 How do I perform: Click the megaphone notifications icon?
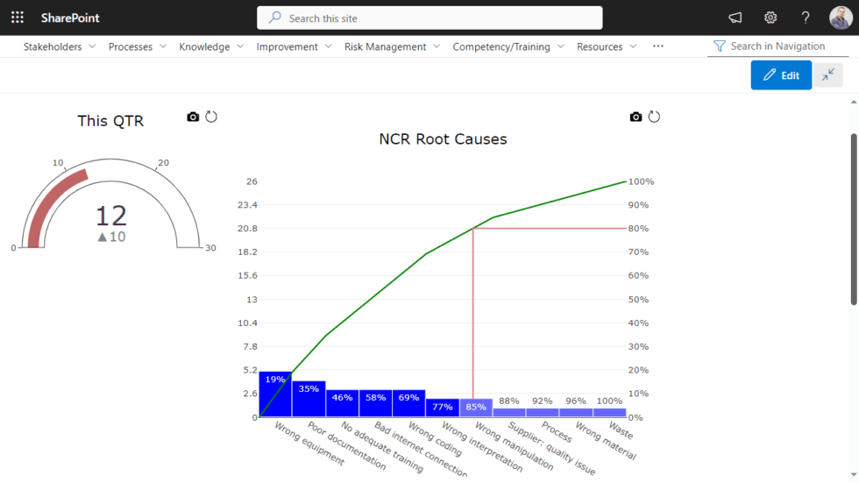pos(735,18)
